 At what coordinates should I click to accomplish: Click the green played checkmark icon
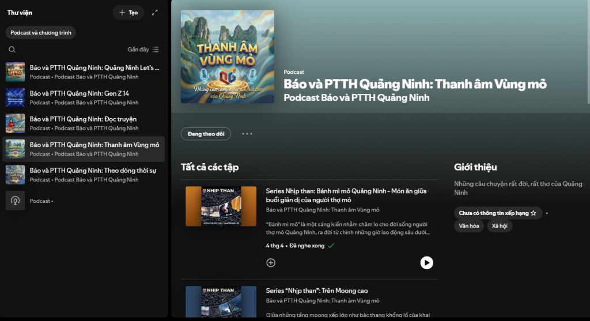pyautogui.click(x=331, y=246)
